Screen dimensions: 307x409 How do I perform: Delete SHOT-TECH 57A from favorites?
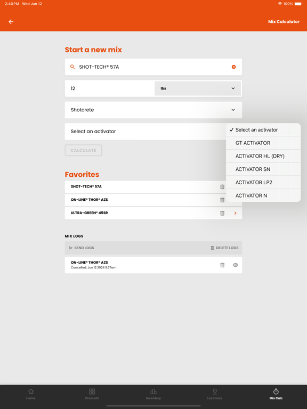pyautogui.click(x=222, y=187)
